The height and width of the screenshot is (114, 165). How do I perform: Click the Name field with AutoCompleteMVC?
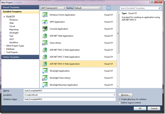(70, 91)
